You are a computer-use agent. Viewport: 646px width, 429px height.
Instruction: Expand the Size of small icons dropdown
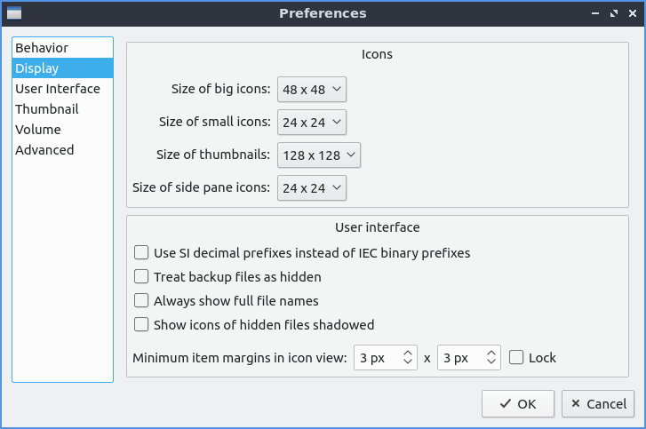(x=311, y=123)
